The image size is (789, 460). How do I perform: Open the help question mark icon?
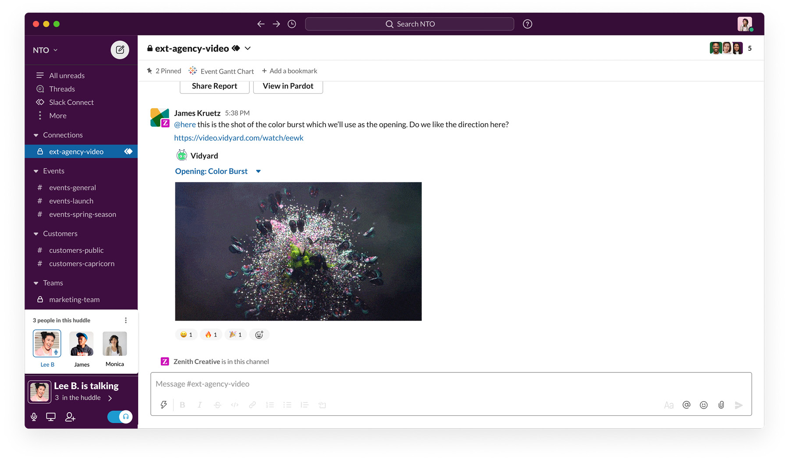(x=527, y=24)
